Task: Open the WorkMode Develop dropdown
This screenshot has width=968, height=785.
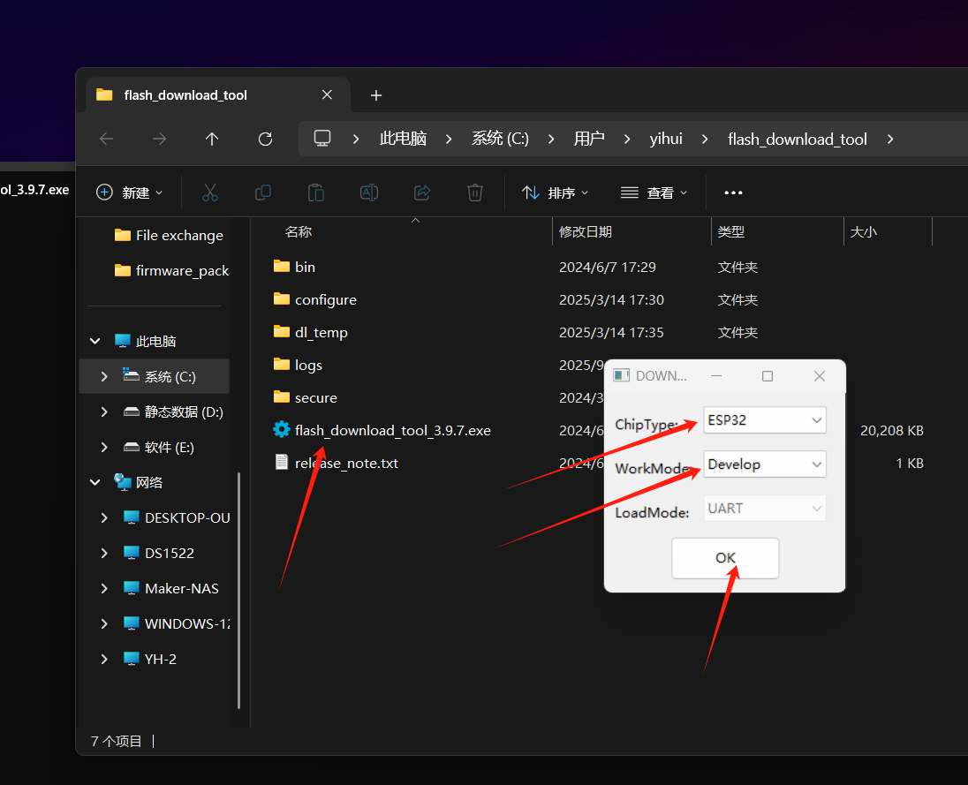Action: (765, 464)
